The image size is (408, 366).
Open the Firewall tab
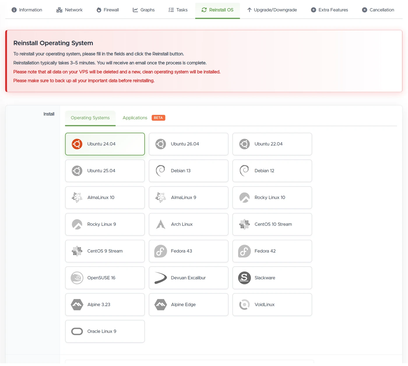(108, 10)
